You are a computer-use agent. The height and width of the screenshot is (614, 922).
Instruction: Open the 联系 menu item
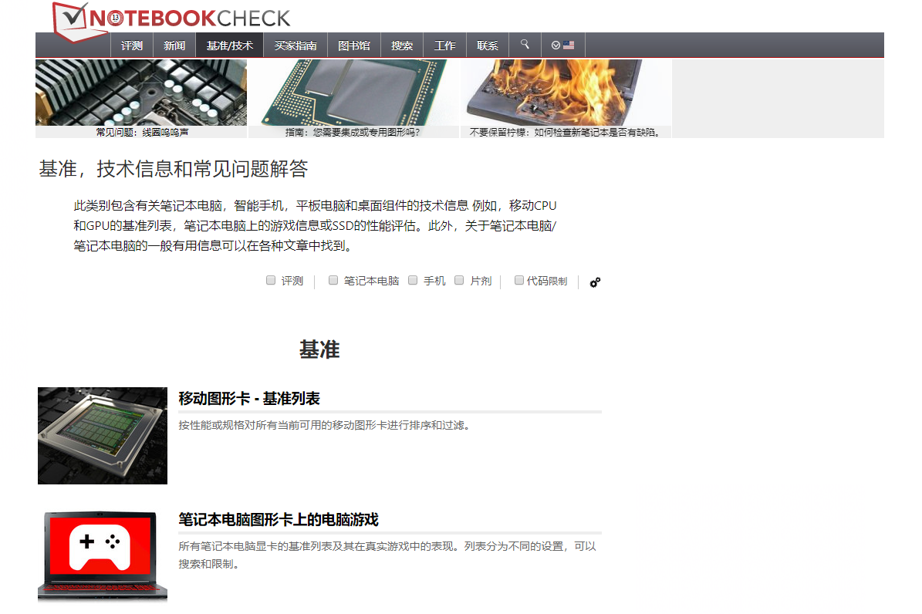(x=487, y=46)
